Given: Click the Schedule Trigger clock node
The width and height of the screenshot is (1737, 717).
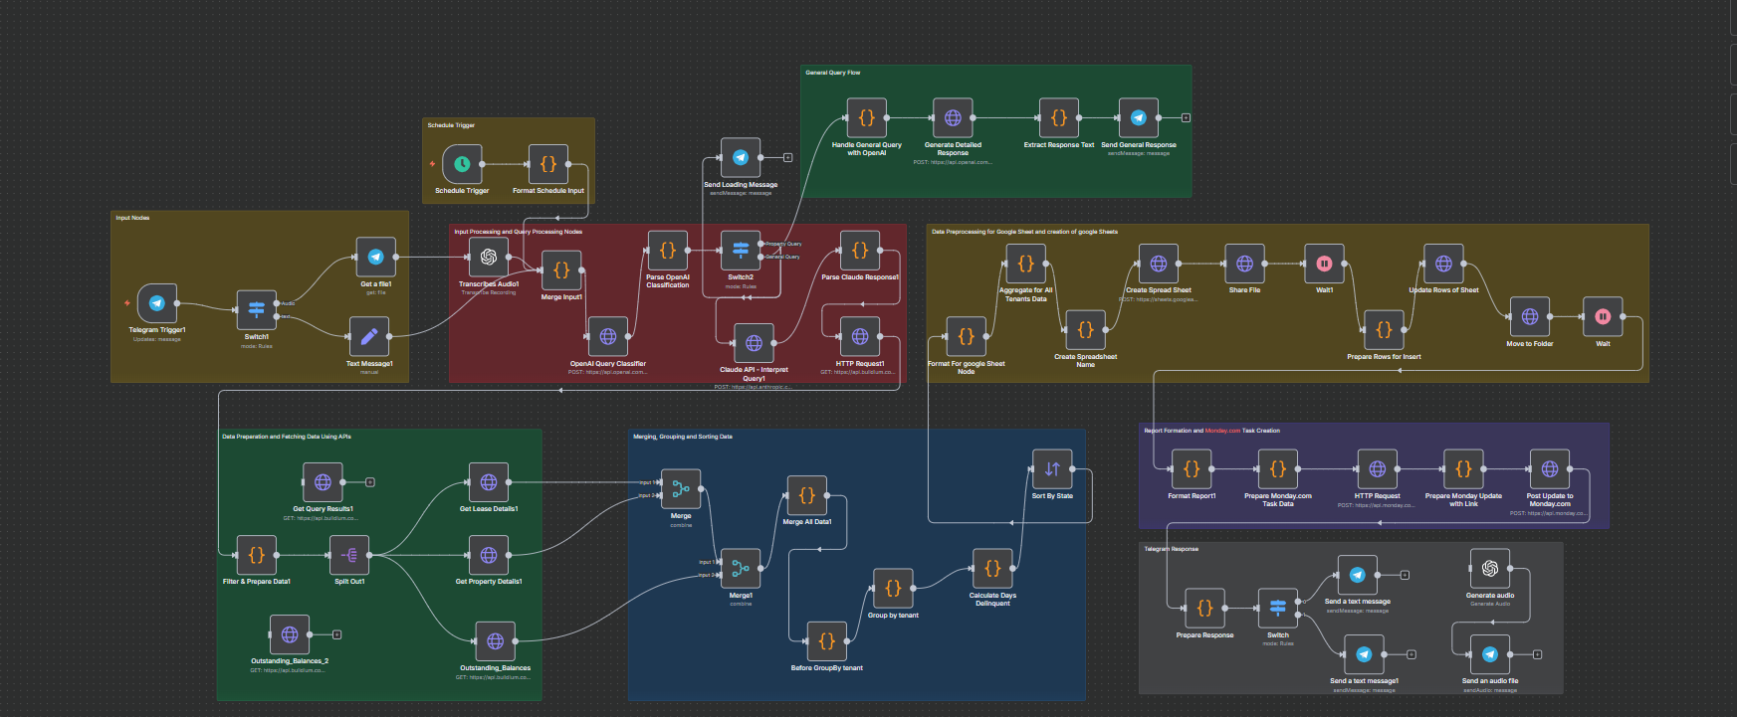Looking at the screenshot, I should point(462,164).
